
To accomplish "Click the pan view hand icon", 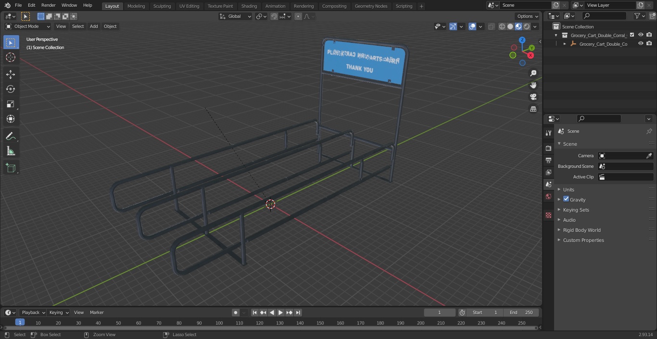I will [x=533, y=85].
